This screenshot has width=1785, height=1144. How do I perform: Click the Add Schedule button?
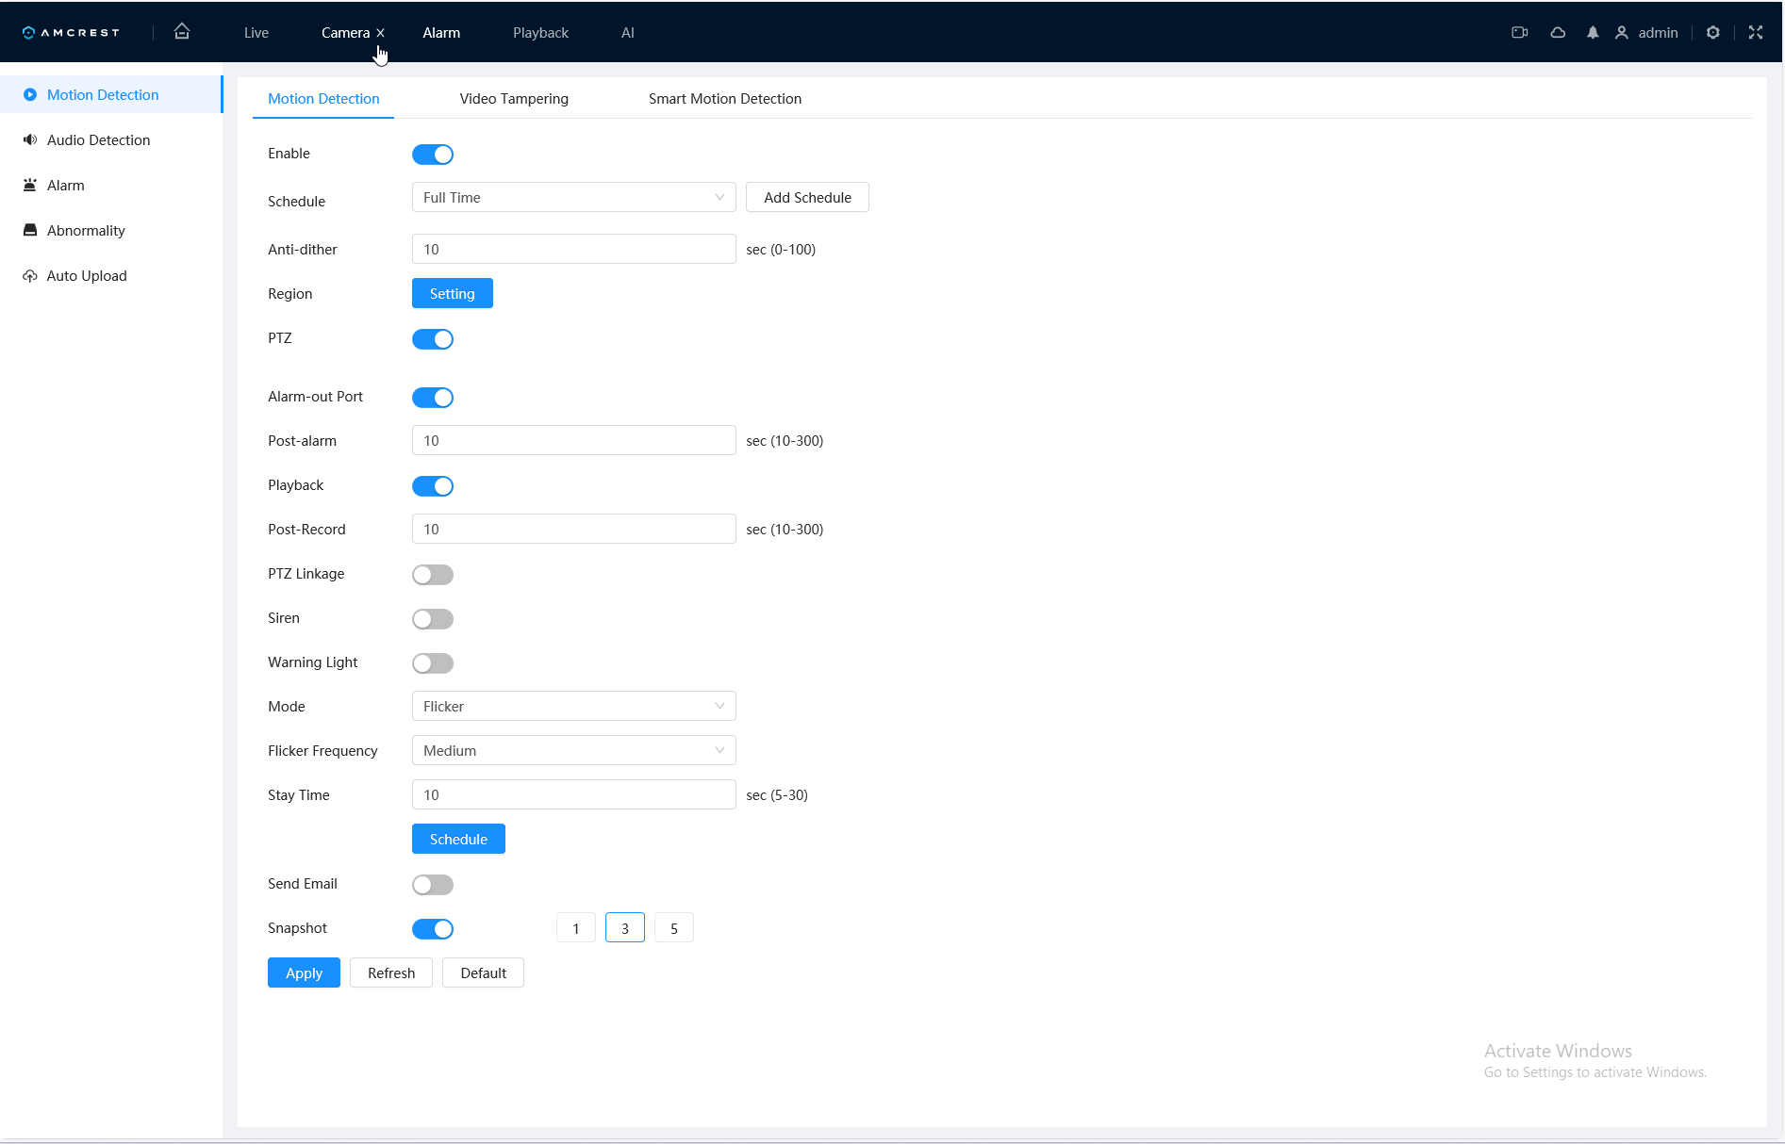tap(807, 198)
